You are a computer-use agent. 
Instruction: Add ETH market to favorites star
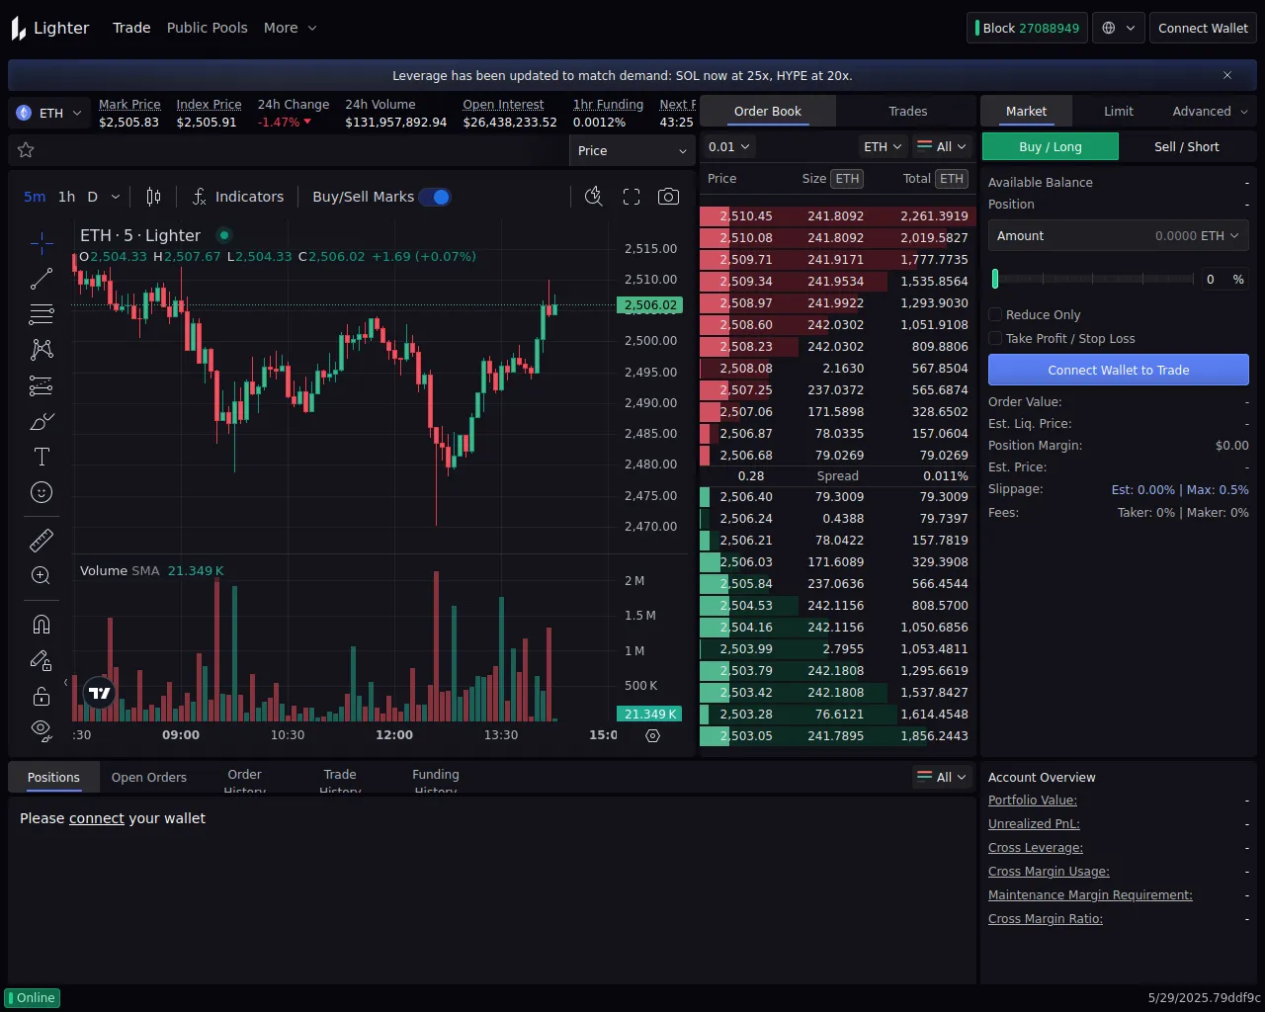[x=26, y=150]
